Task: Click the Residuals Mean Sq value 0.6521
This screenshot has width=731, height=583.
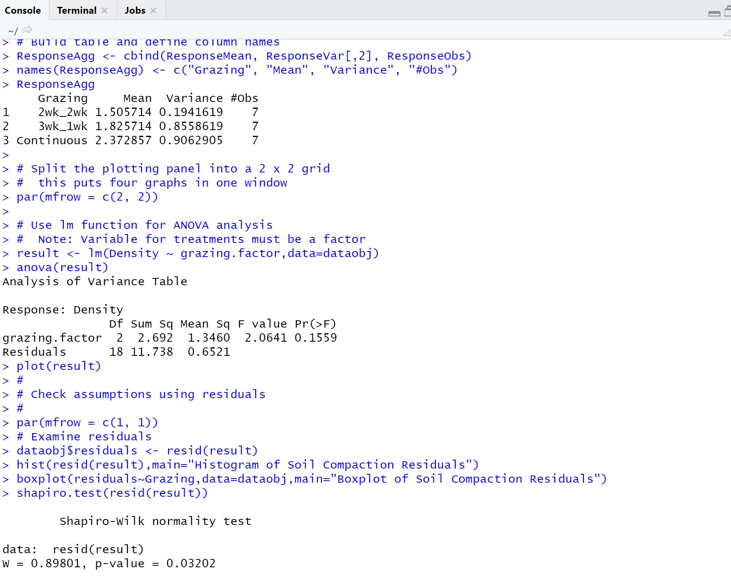Action: click(x=208, y=352)
